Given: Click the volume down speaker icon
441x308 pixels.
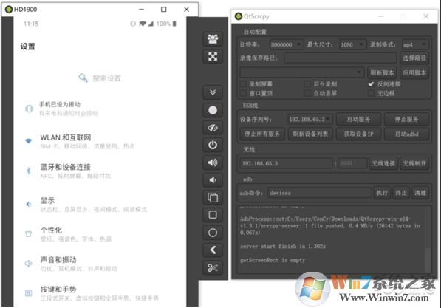Looking at the screenshot, I should tap(213, 180).
